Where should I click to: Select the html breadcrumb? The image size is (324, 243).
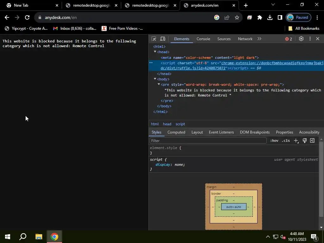[x=154, y=124]
